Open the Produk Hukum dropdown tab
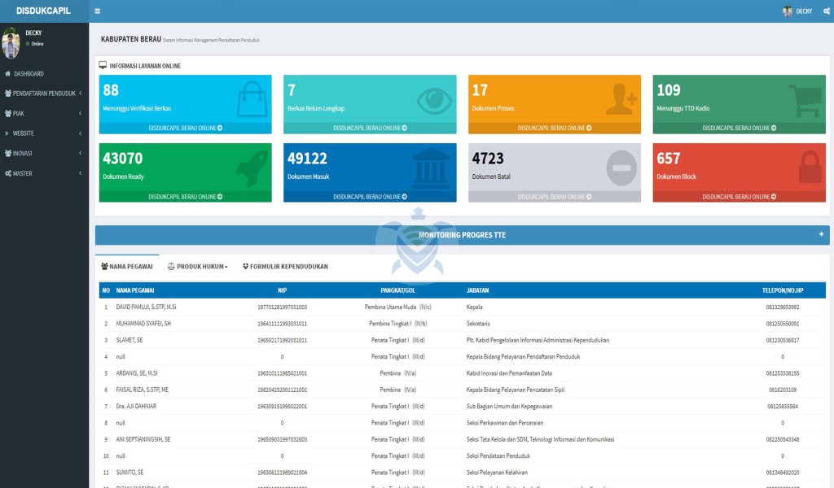This screenshot has width=834, height=488. [x=197, y=267]
